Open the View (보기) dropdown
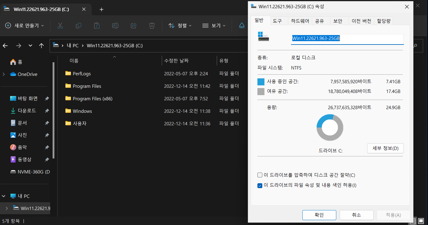Viewport: 428px width, 225px height. point(214,26)
